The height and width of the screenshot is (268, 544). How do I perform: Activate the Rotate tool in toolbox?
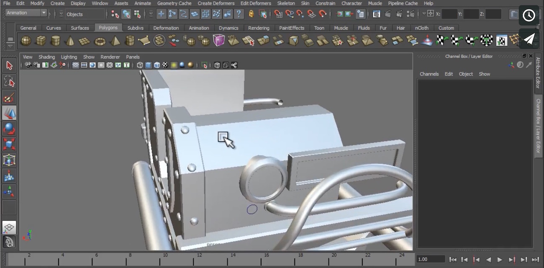9,129
